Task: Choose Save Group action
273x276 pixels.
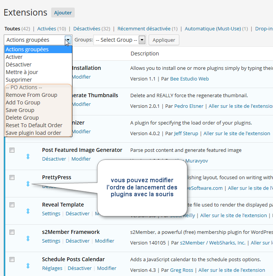Action: (38, 110)
